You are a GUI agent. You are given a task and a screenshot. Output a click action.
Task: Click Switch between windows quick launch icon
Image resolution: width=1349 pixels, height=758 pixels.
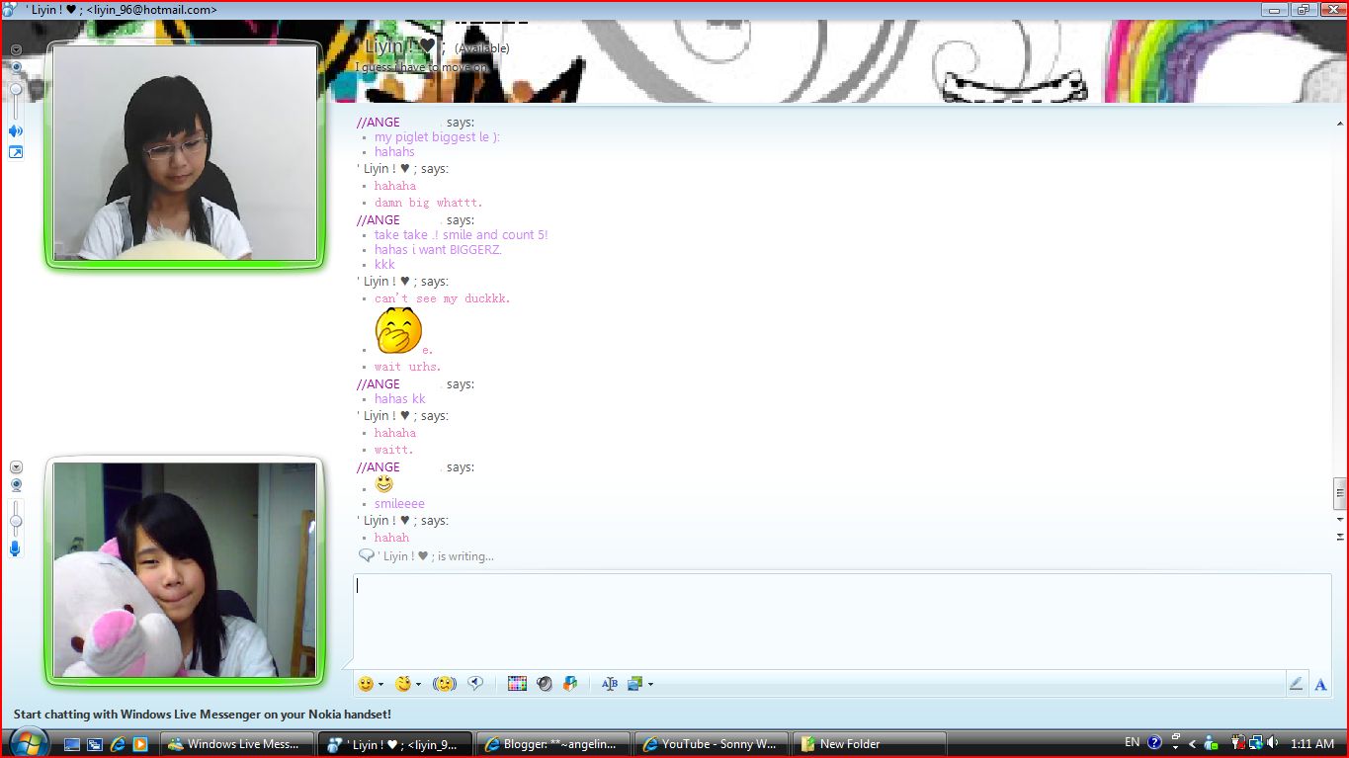[x=95, y=744]
